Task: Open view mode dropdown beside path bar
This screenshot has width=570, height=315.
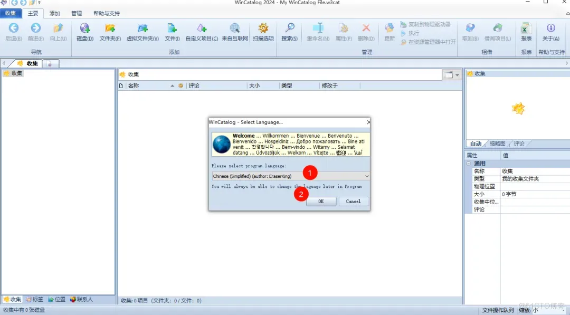Action: pos(452,75)
